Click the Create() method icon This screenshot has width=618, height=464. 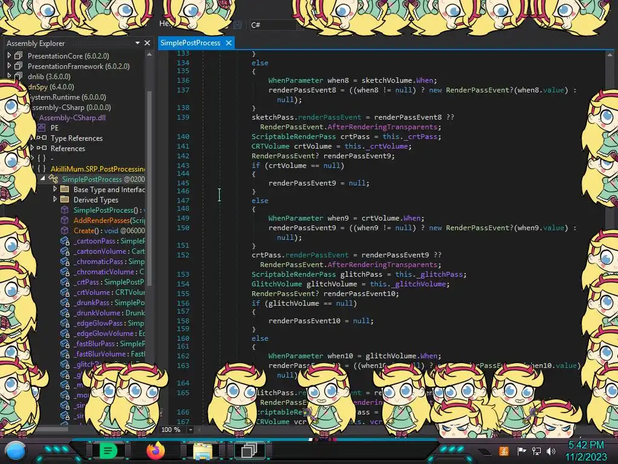click(65, 230)
